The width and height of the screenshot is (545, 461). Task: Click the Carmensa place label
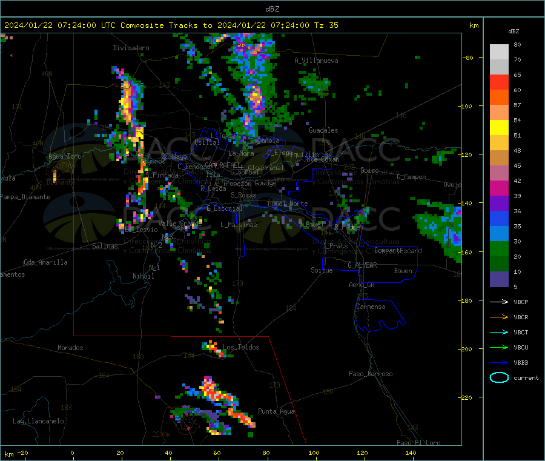(371, 307)
